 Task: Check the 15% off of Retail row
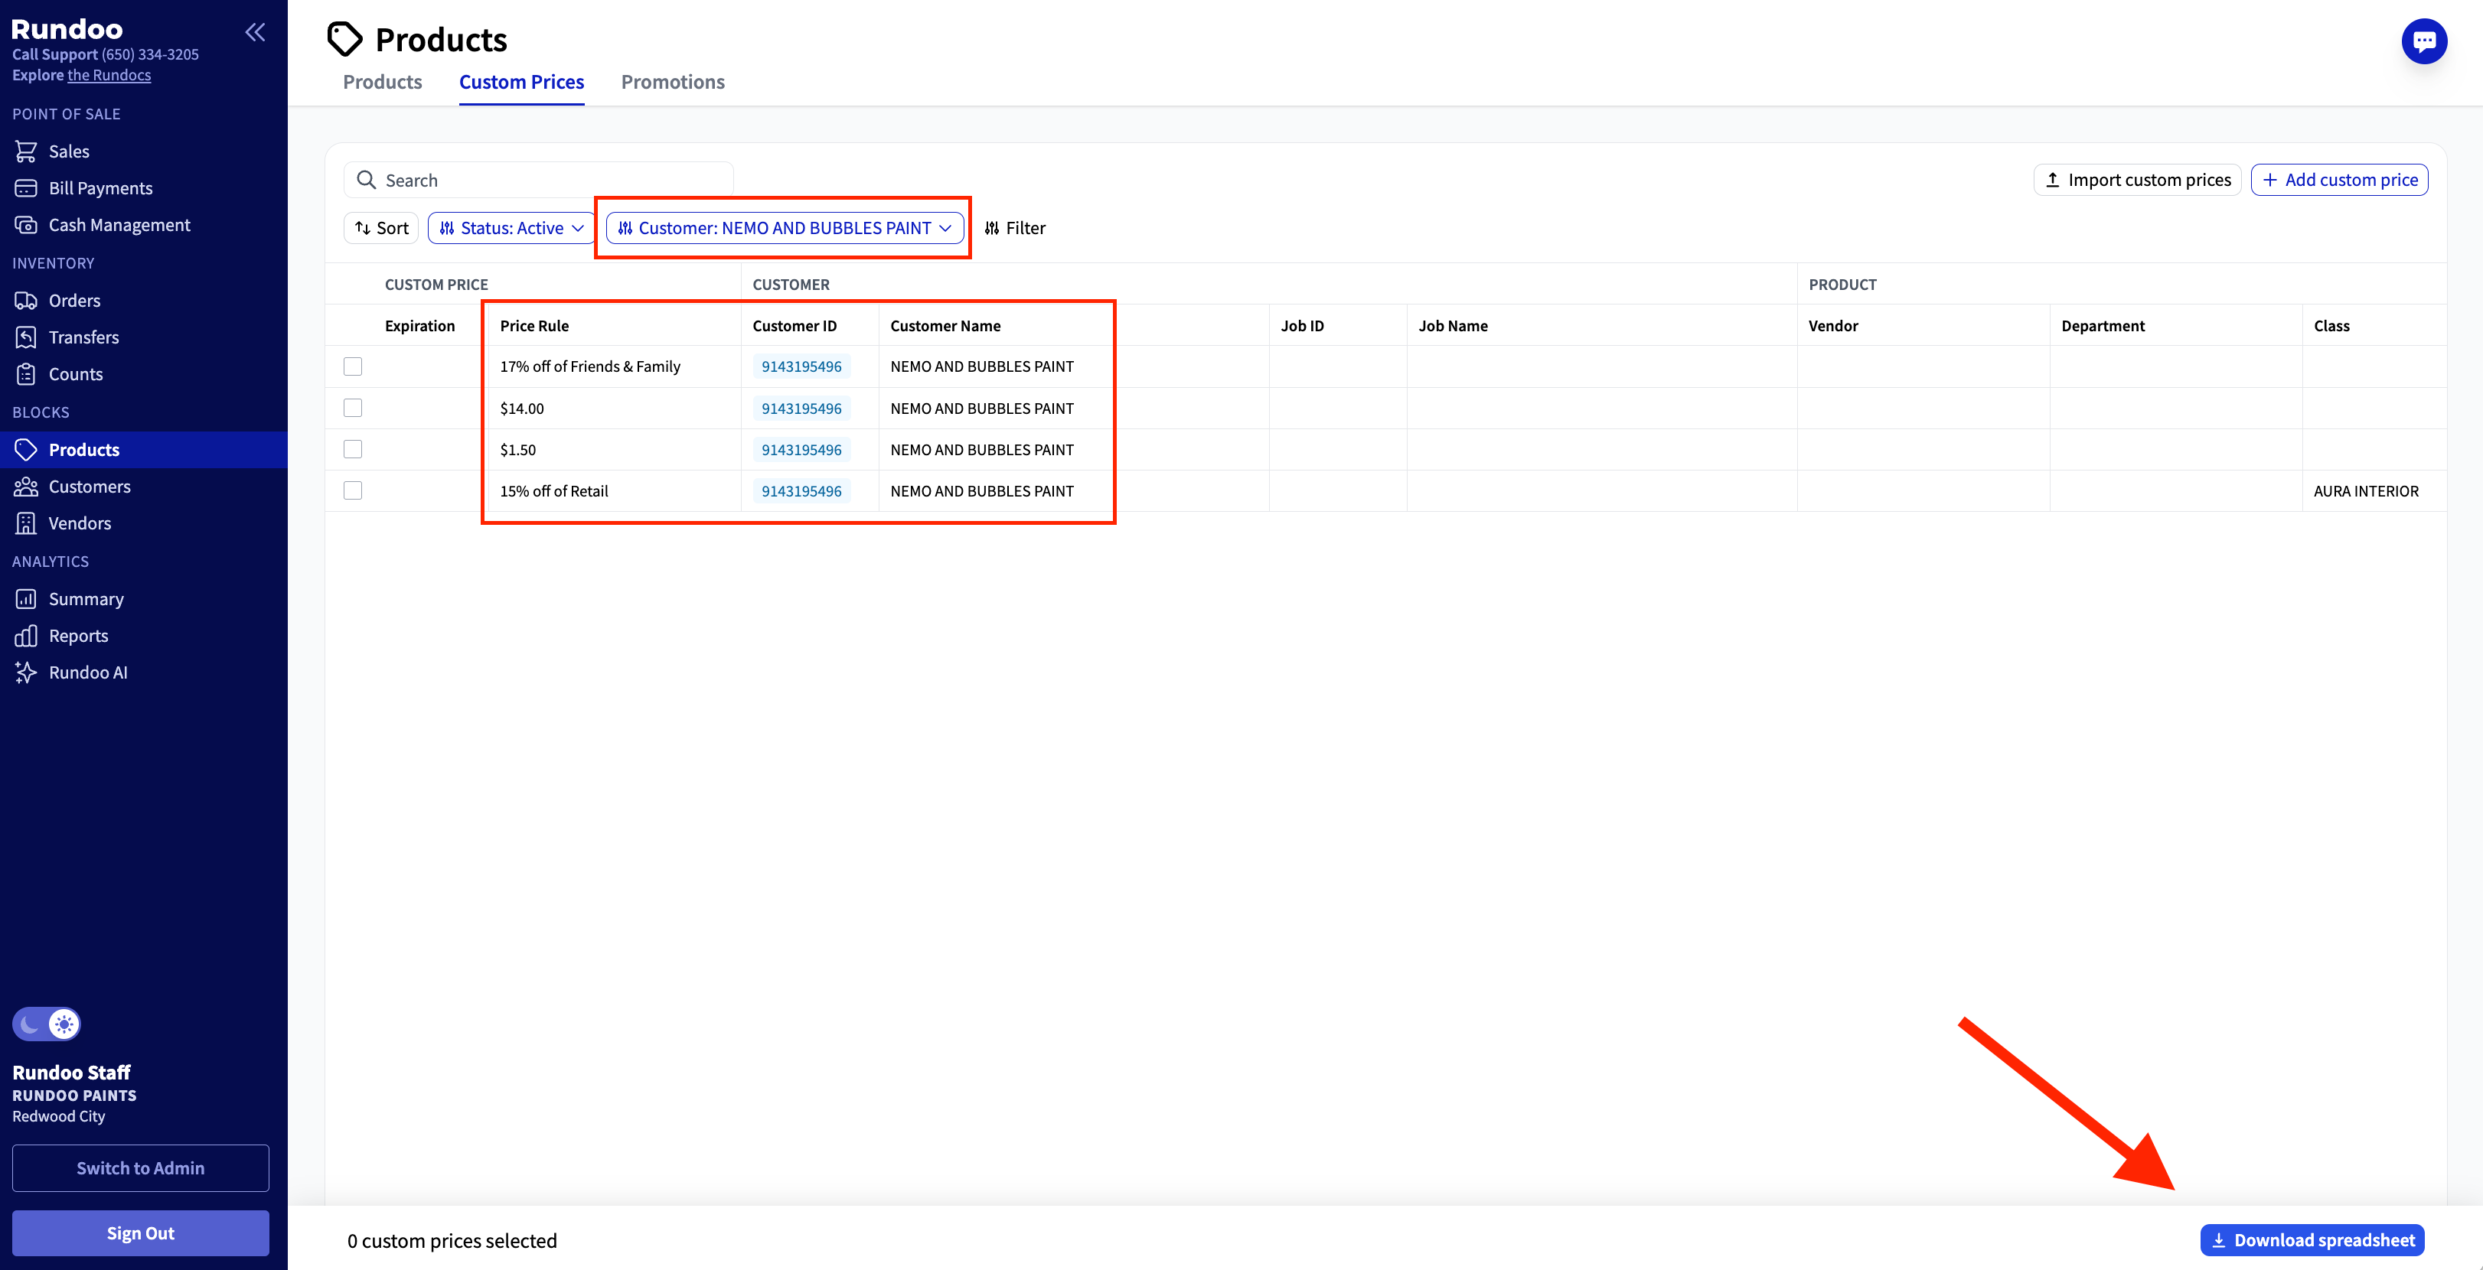click(353, 490)
